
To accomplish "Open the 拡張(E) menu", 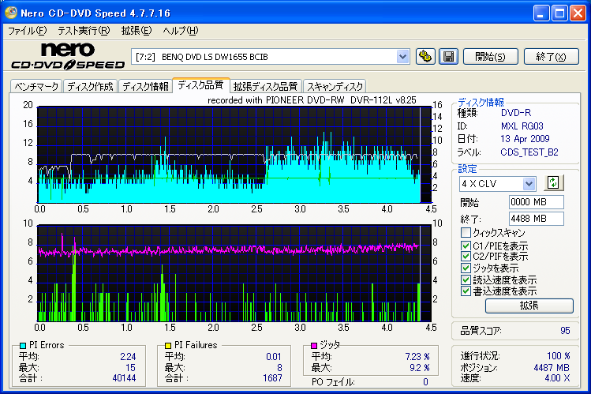I will coord(137,31).
